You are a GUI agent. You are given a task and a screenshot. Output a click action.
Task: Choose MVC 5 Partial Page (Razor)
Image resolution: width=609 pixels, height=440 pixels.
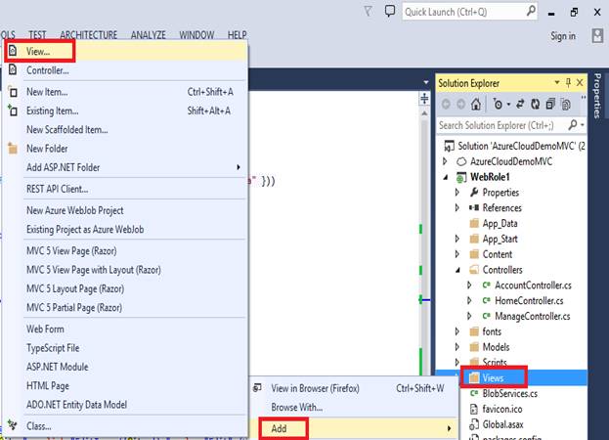point(125,308)
